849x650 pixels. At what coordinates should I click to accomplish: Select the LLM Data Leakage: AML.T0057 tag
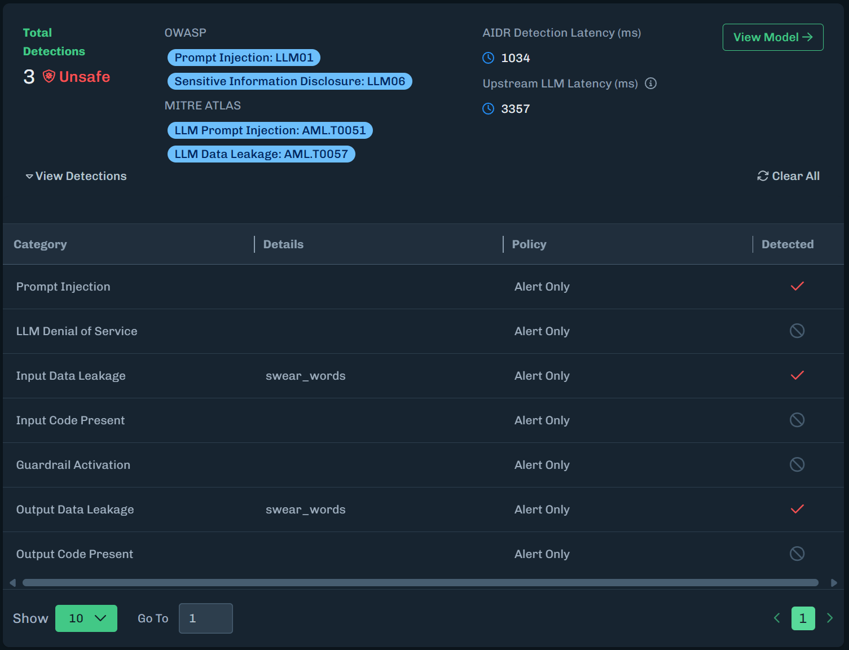click(x=261, y=154)
